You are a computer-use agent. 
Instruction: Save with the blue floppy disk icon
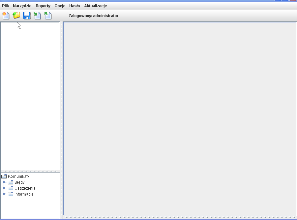coord(27,16)
